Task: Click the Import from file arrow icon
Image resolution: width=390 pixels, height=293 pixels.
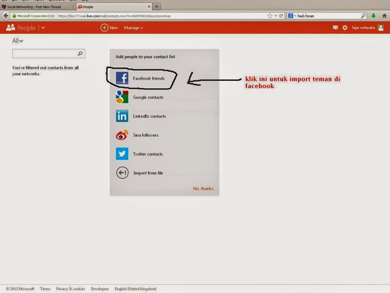Action: point(123,173)
